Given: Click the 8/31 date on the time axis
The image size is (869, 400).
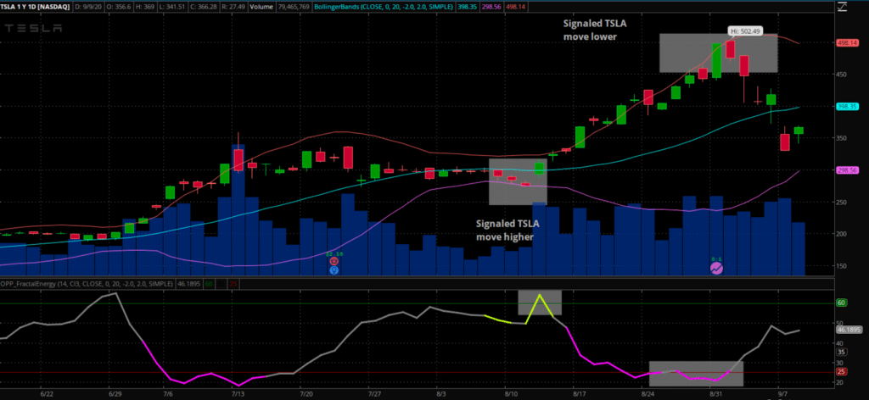Looking at the screenshot, I should click(716, 394).
